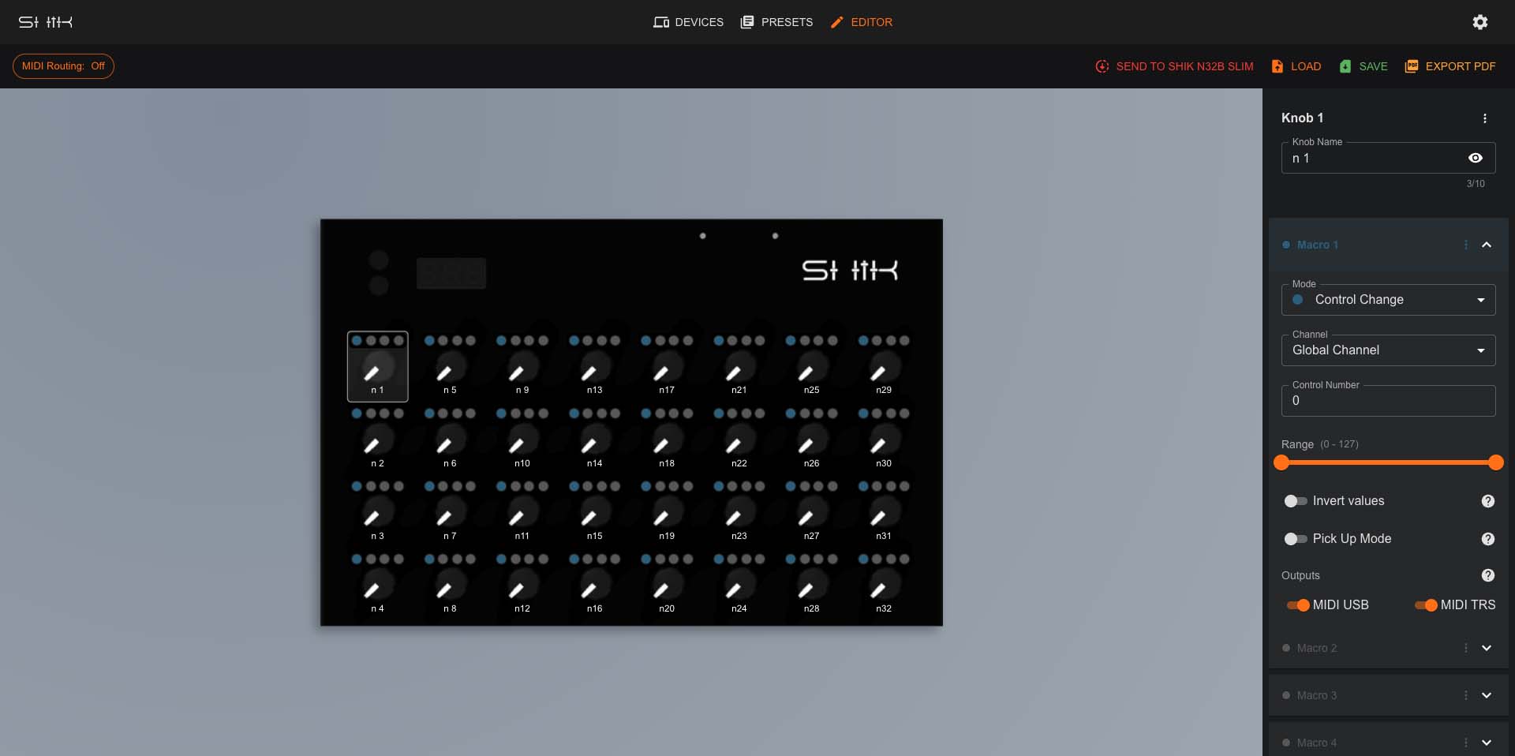Click help icon next to Outputs
The height and width of the screenshot is (756, 1515).
1487,575
